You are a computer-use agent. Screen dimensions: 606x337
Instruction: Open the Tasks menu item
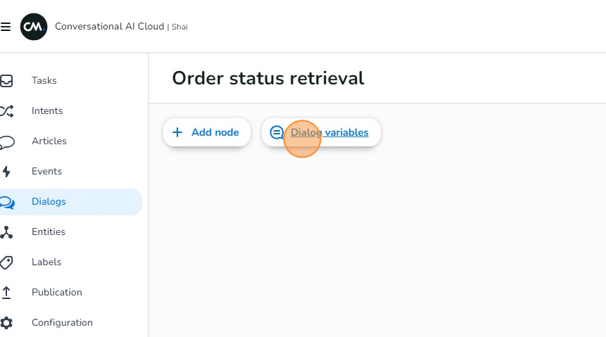pyautogui.click(x=44, y=81)
